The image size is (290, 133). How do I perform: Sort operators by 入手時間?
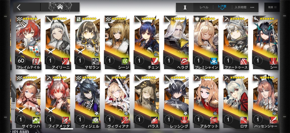[240, 7]
